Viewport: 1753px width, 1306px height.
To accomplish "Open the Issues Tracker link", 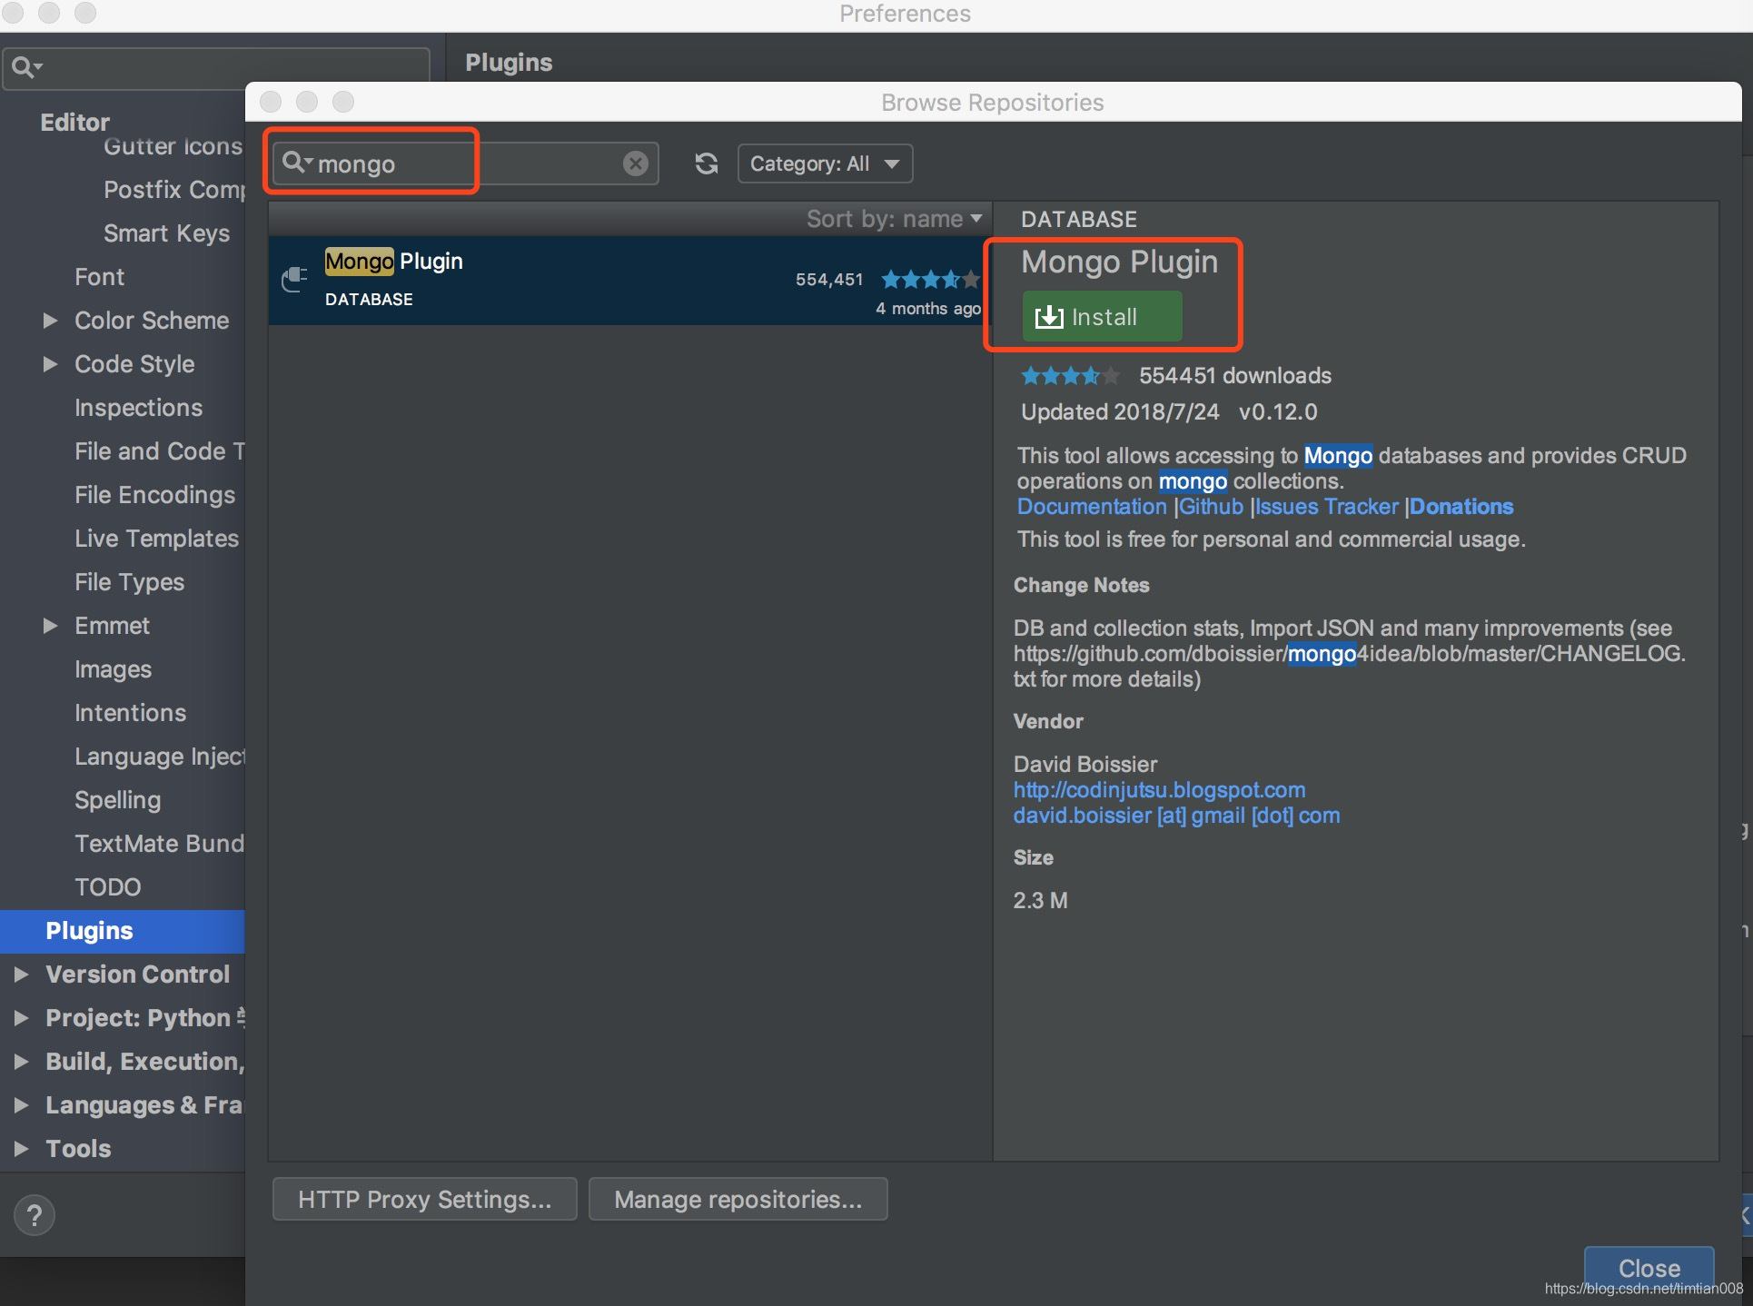I will point(1326,507).
